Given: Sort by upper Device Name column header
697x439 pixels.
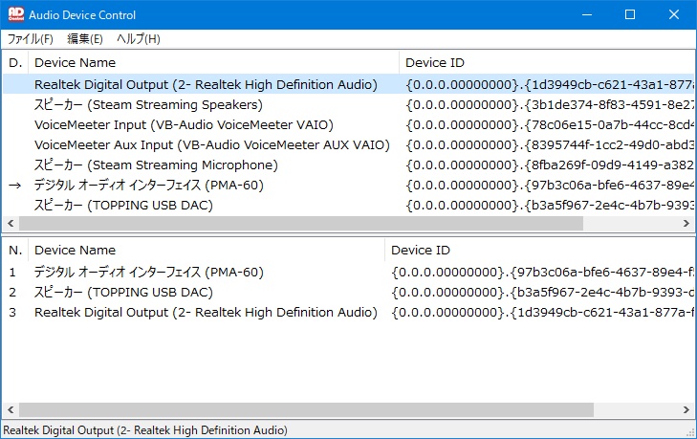Looking at the screenshot, I should 213,63.
